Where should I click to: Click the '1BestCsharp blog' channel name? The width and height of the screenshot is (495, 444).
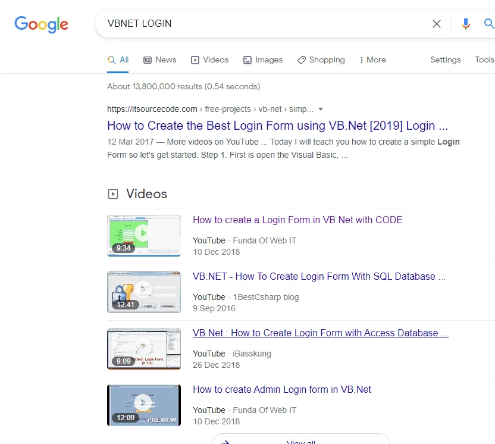[x=266, y=297]
